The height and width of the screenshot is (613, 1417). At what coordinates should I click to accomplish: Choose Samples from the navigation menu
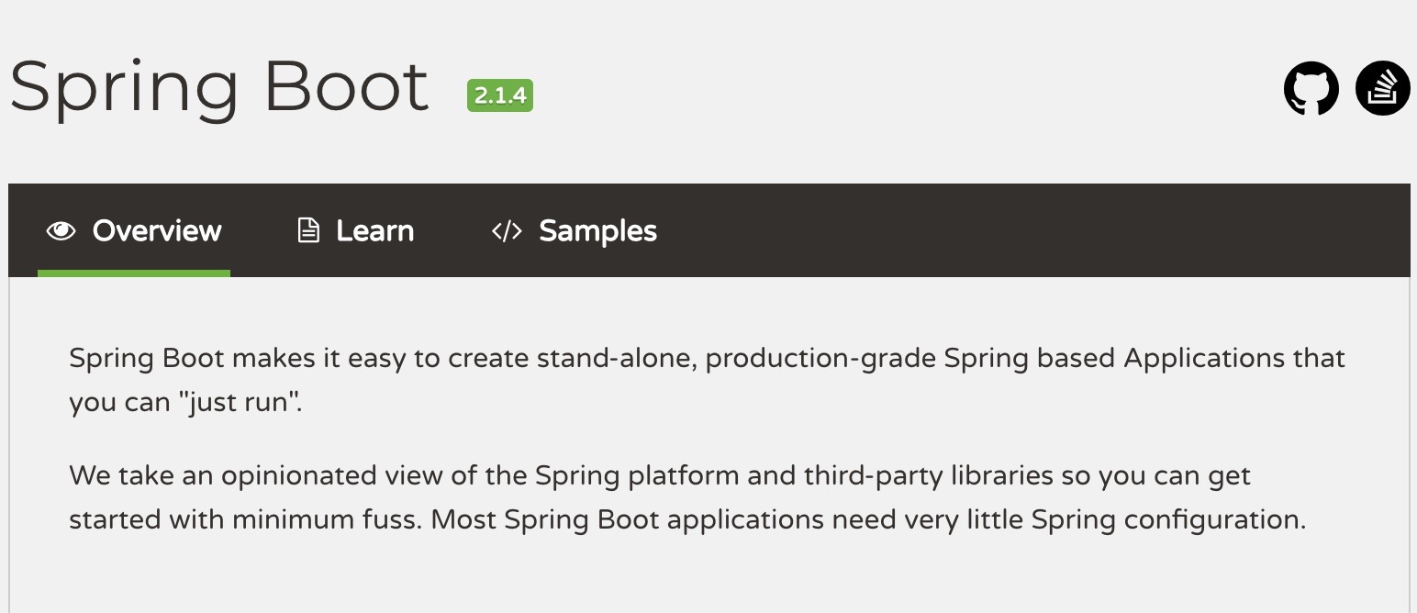597,230
